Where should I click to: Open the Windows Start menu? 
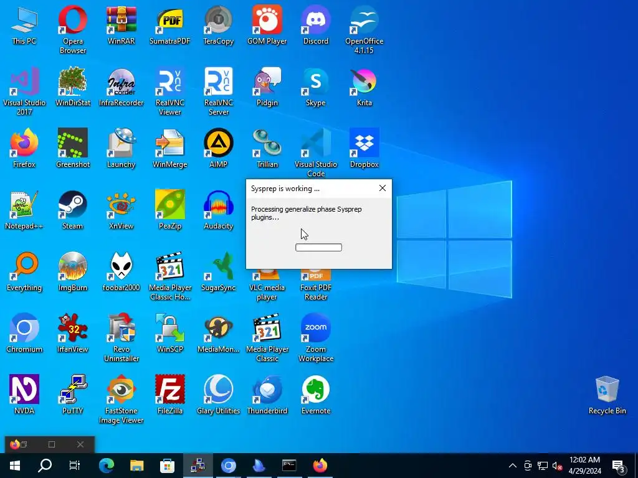point(15,466)
